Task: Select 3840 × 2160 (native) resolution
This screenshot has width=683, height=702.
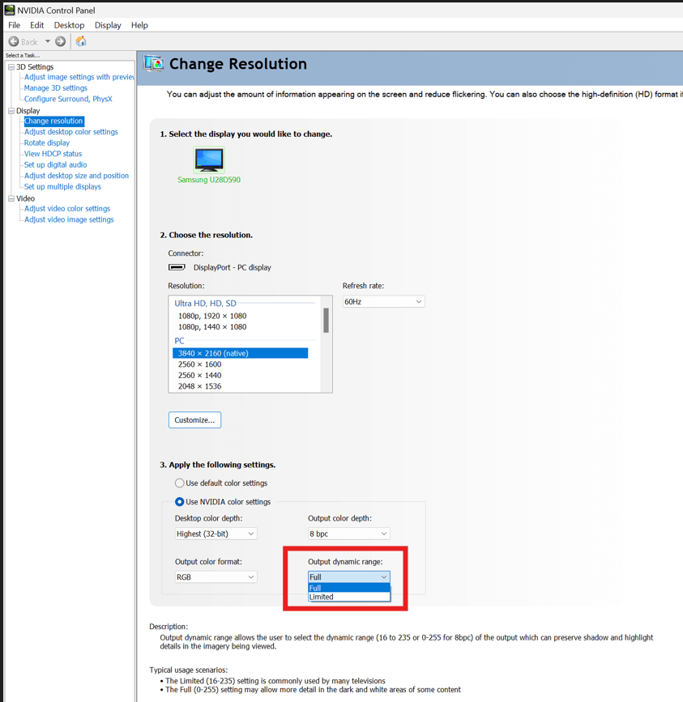Action: (240, 353)
